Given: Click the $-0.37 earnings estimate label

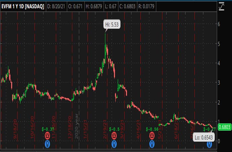Looking at the screenshot, I should click(x=48, y=129).
